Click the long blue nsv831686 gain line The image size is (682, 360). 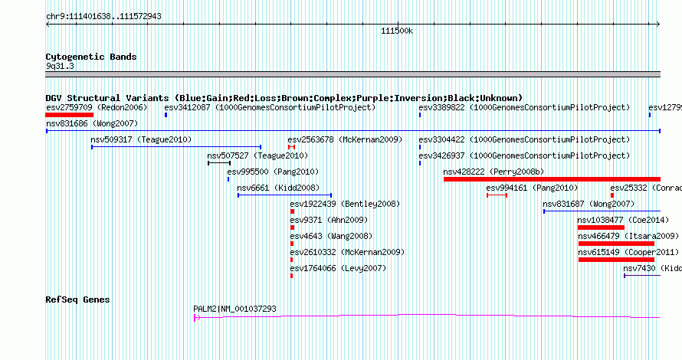click(353, 131)
